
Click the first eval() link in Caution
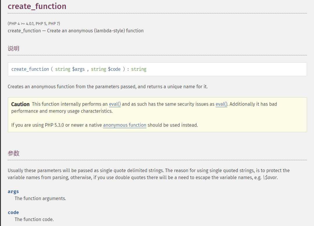[115, 104]
